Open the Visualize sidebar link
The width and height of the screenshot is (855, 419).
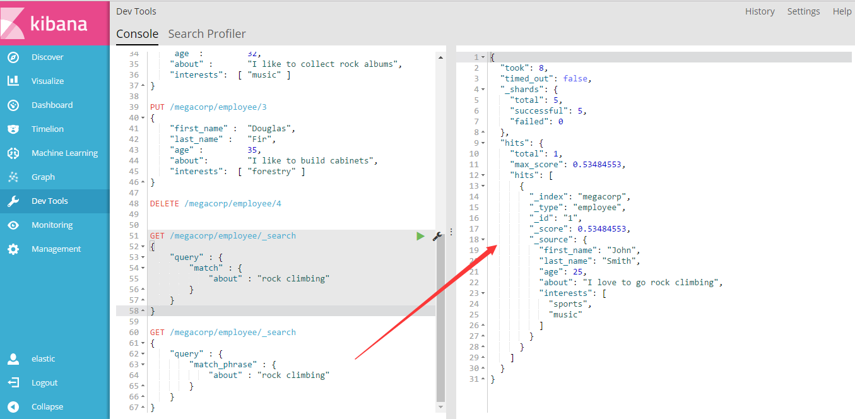click(48, 81)
